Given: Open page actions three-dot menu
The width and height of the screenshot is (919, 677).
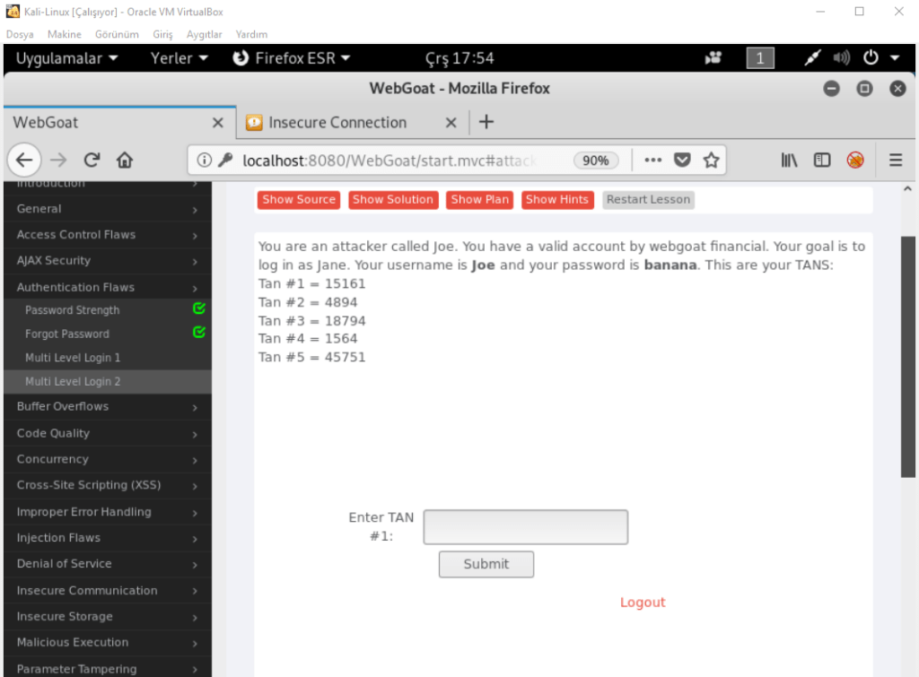Looking at the screenshot, I should pos(653,161).
